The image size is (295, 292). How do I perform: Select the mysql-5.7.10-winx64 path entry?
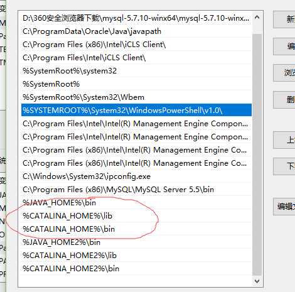(x=136, y=18)
